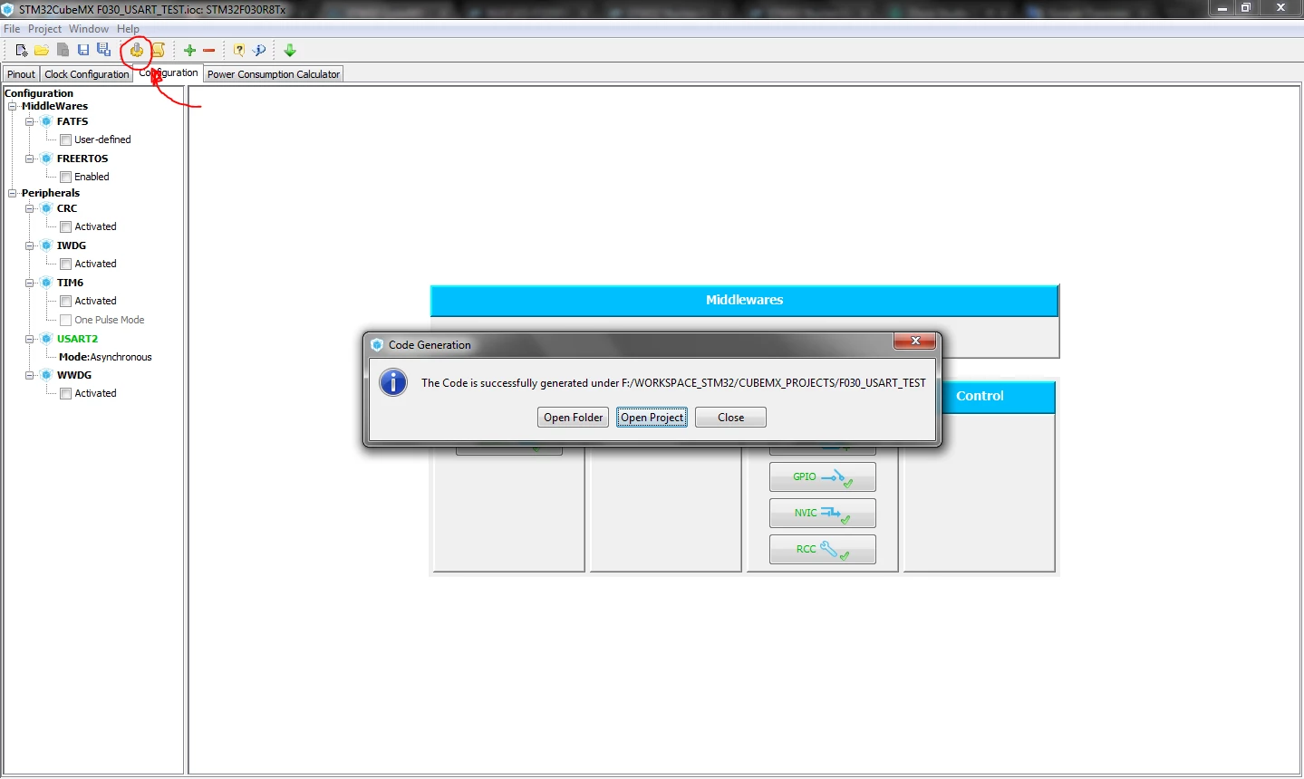Screen dimensions: 1304x779
Task: Click the green download arrow icon
Action: [290, 50]
